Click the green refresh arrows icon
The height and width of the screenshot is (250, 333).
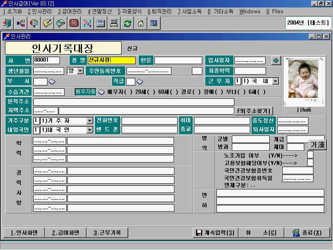[x=127, y=23]
